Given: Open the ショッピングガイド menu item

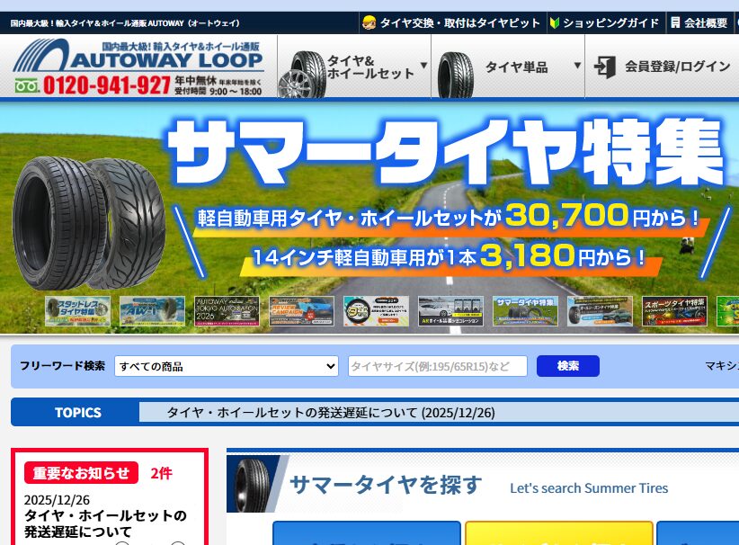Looking at the screenshot, I should click(x=610, y=22).
